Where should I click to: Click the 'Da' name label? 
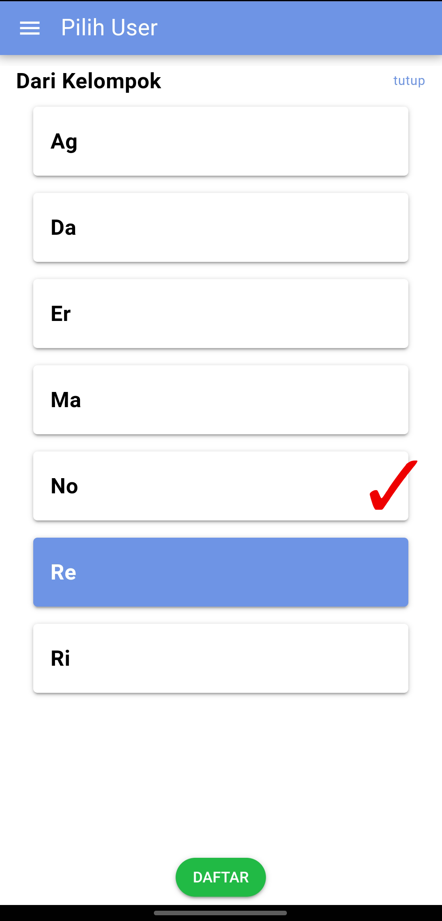(63, 227)
